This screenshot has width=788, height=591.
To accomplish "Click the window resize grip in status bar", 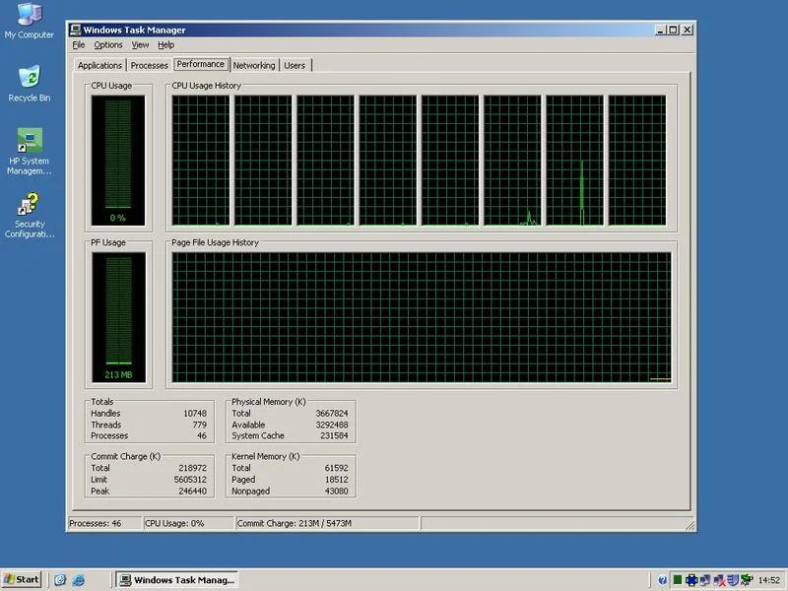I will coord(690,525).
